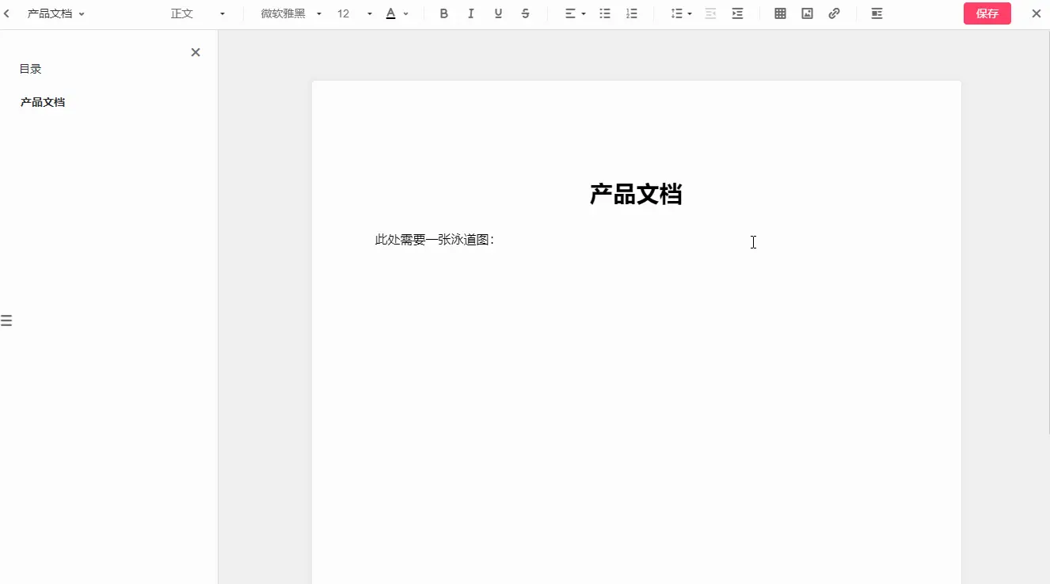This screenshot has height=584, width=1050.
Task: Open the 正文 paragraph style dropdown
Action: (198, 13)
